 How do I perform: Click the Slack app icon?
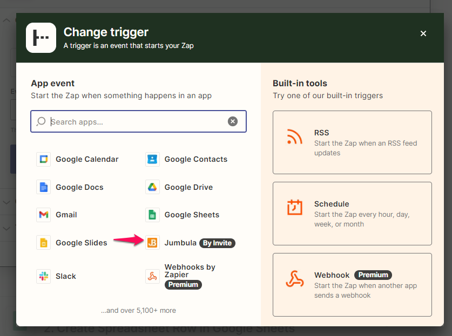[x=44, y=276]
